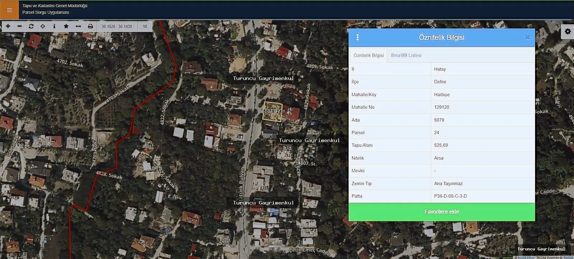Click the Çetin Emeç Caddesi street label

click(310, 251)
